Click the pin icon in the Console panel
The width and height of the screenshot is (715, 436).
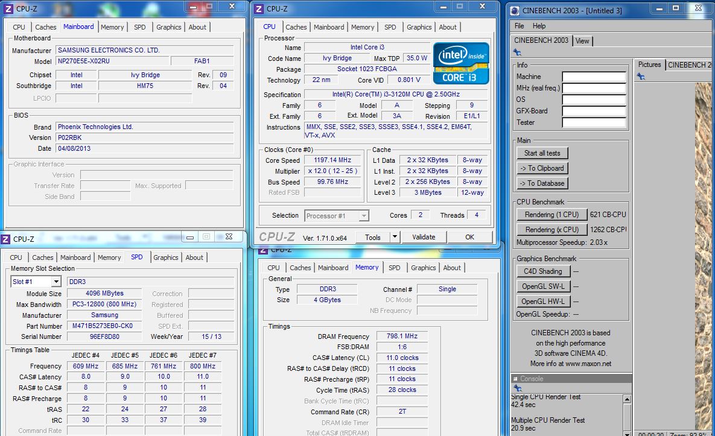click(x=517, y=388)
